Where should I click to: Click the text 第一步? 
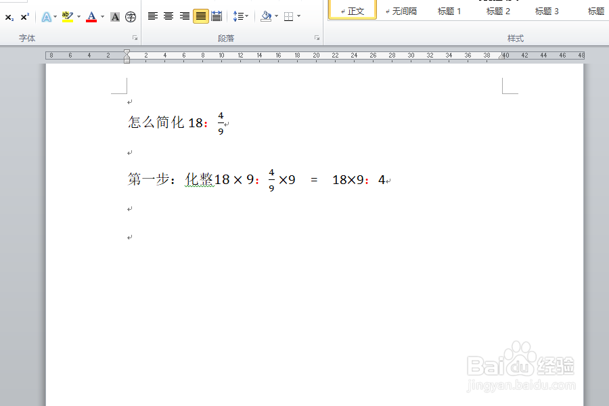coord(149,179)
